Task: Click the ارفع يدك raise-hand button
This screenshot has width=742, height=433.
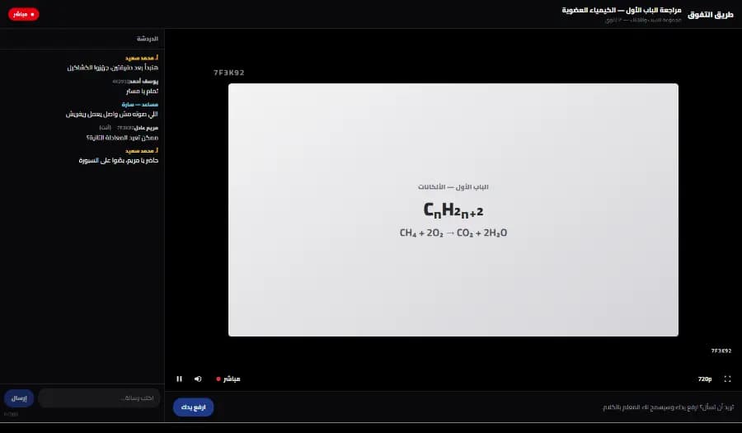Action: pos(193,407)
